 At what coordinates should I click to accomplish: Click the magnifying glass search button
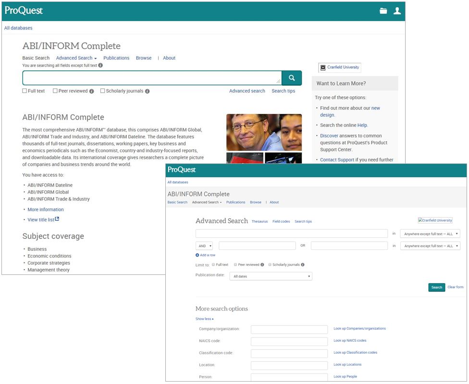[291, 78]
